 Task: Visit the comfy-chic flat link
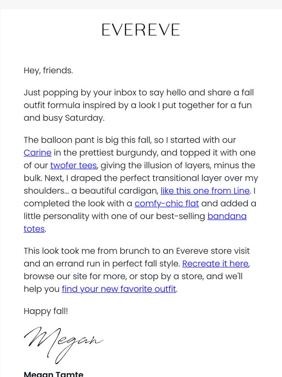167,204
